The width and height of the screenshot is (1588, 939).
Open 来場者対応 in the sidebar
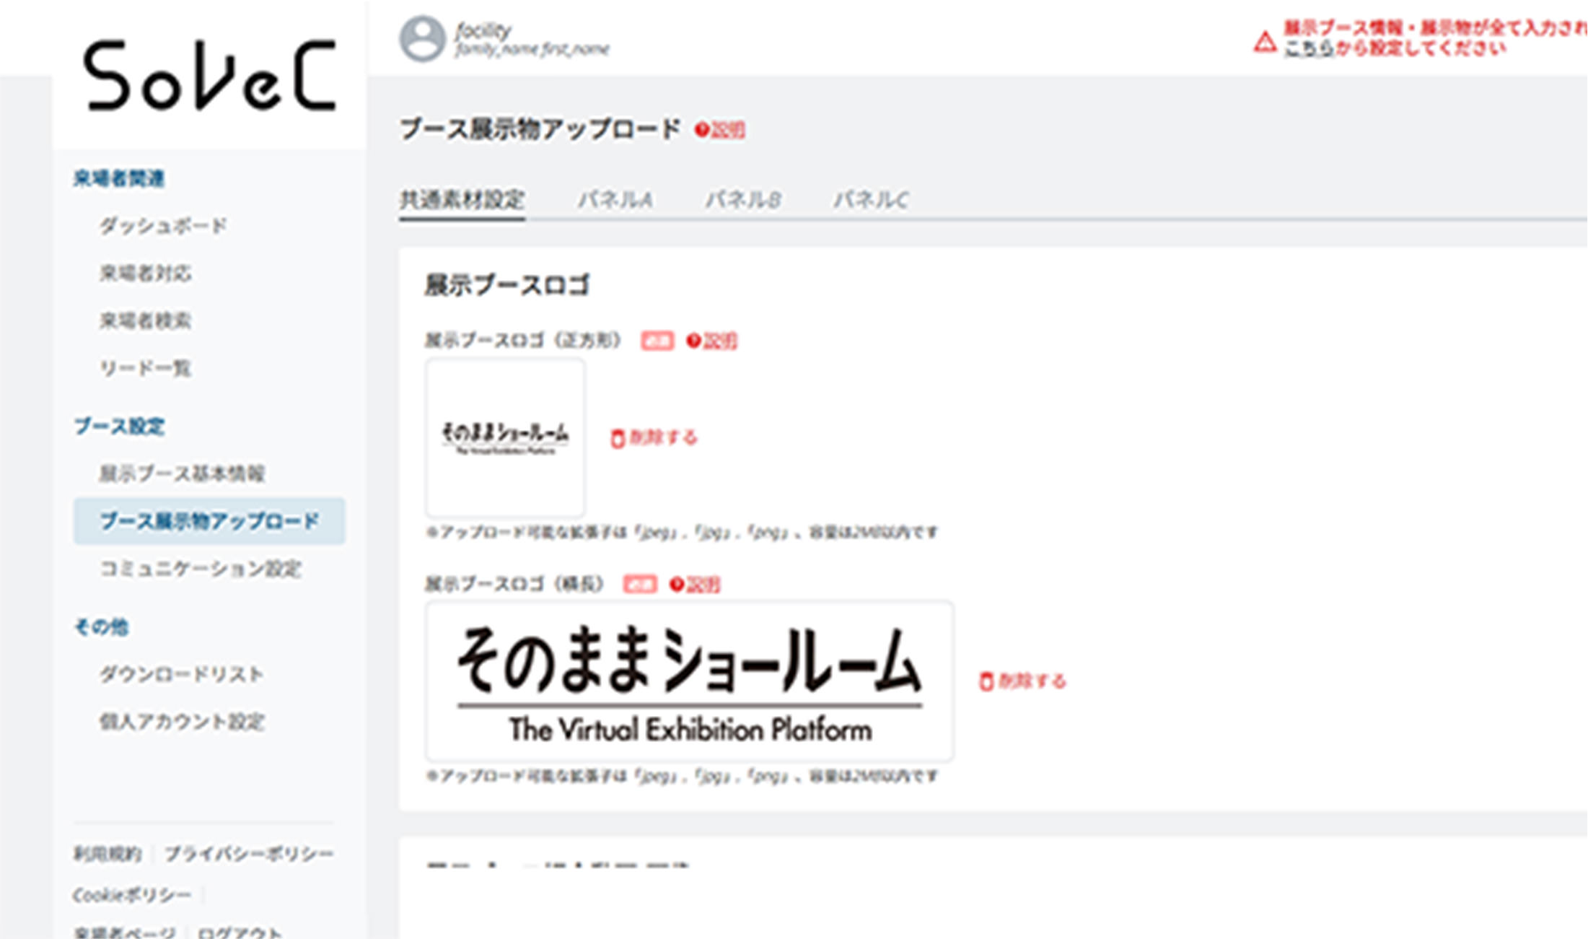pyautogui.click(x=145, y=273)
